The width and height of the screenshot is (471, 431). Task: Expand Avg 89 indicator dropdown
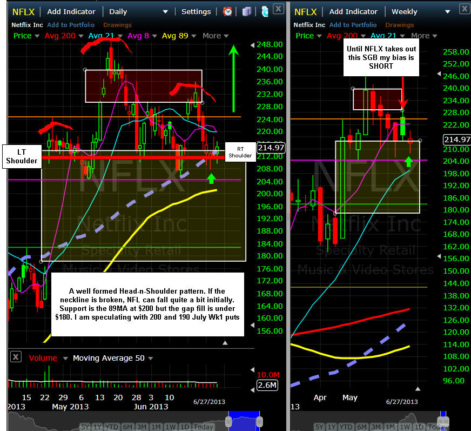tap(194, 36)
